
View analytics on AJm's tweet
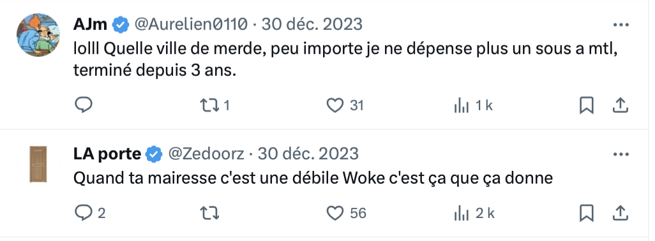(473, 106)
